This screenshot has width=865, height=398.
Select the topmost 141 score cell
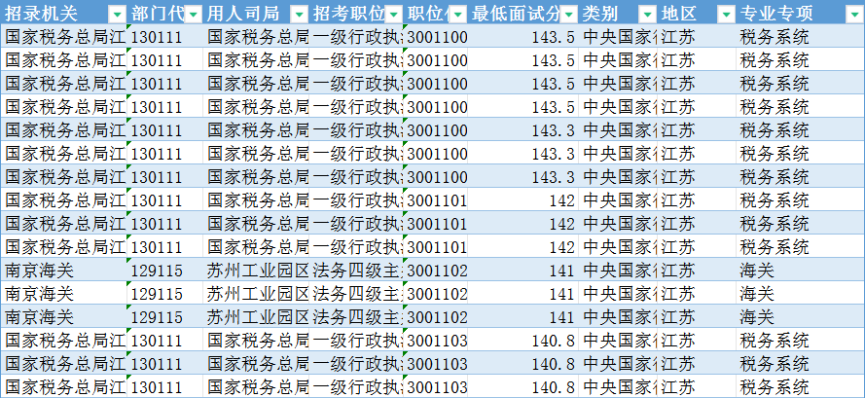pos(523,271)
